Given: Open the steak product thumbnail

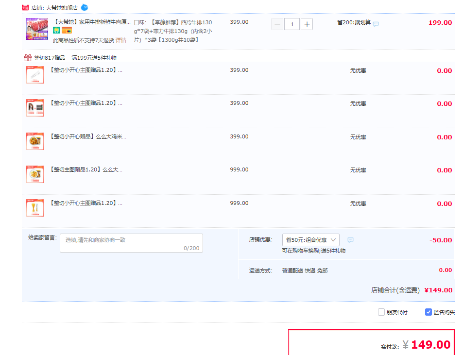Looking at the screenshot, I should (37, 29).
